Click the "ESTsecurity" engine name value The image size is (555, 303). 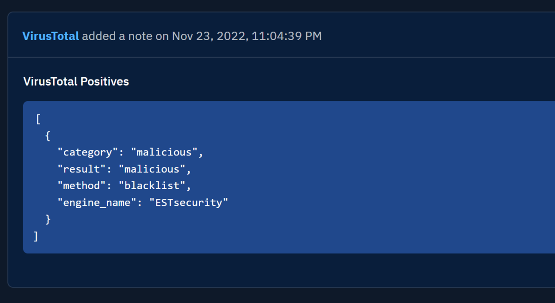tap(189, 203)
